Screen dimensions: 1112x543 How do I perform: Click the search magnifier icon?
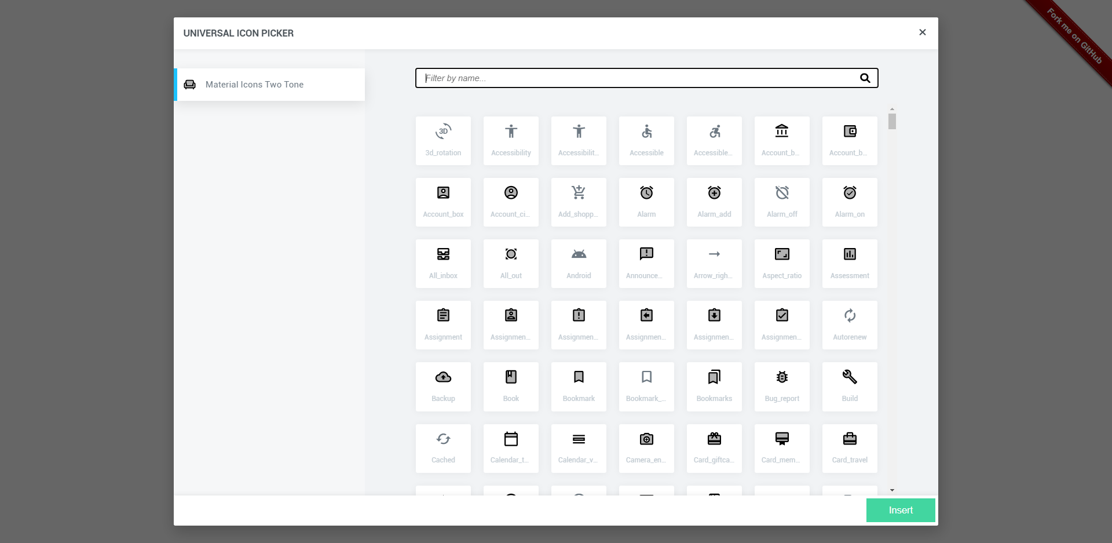coord(865,78)
